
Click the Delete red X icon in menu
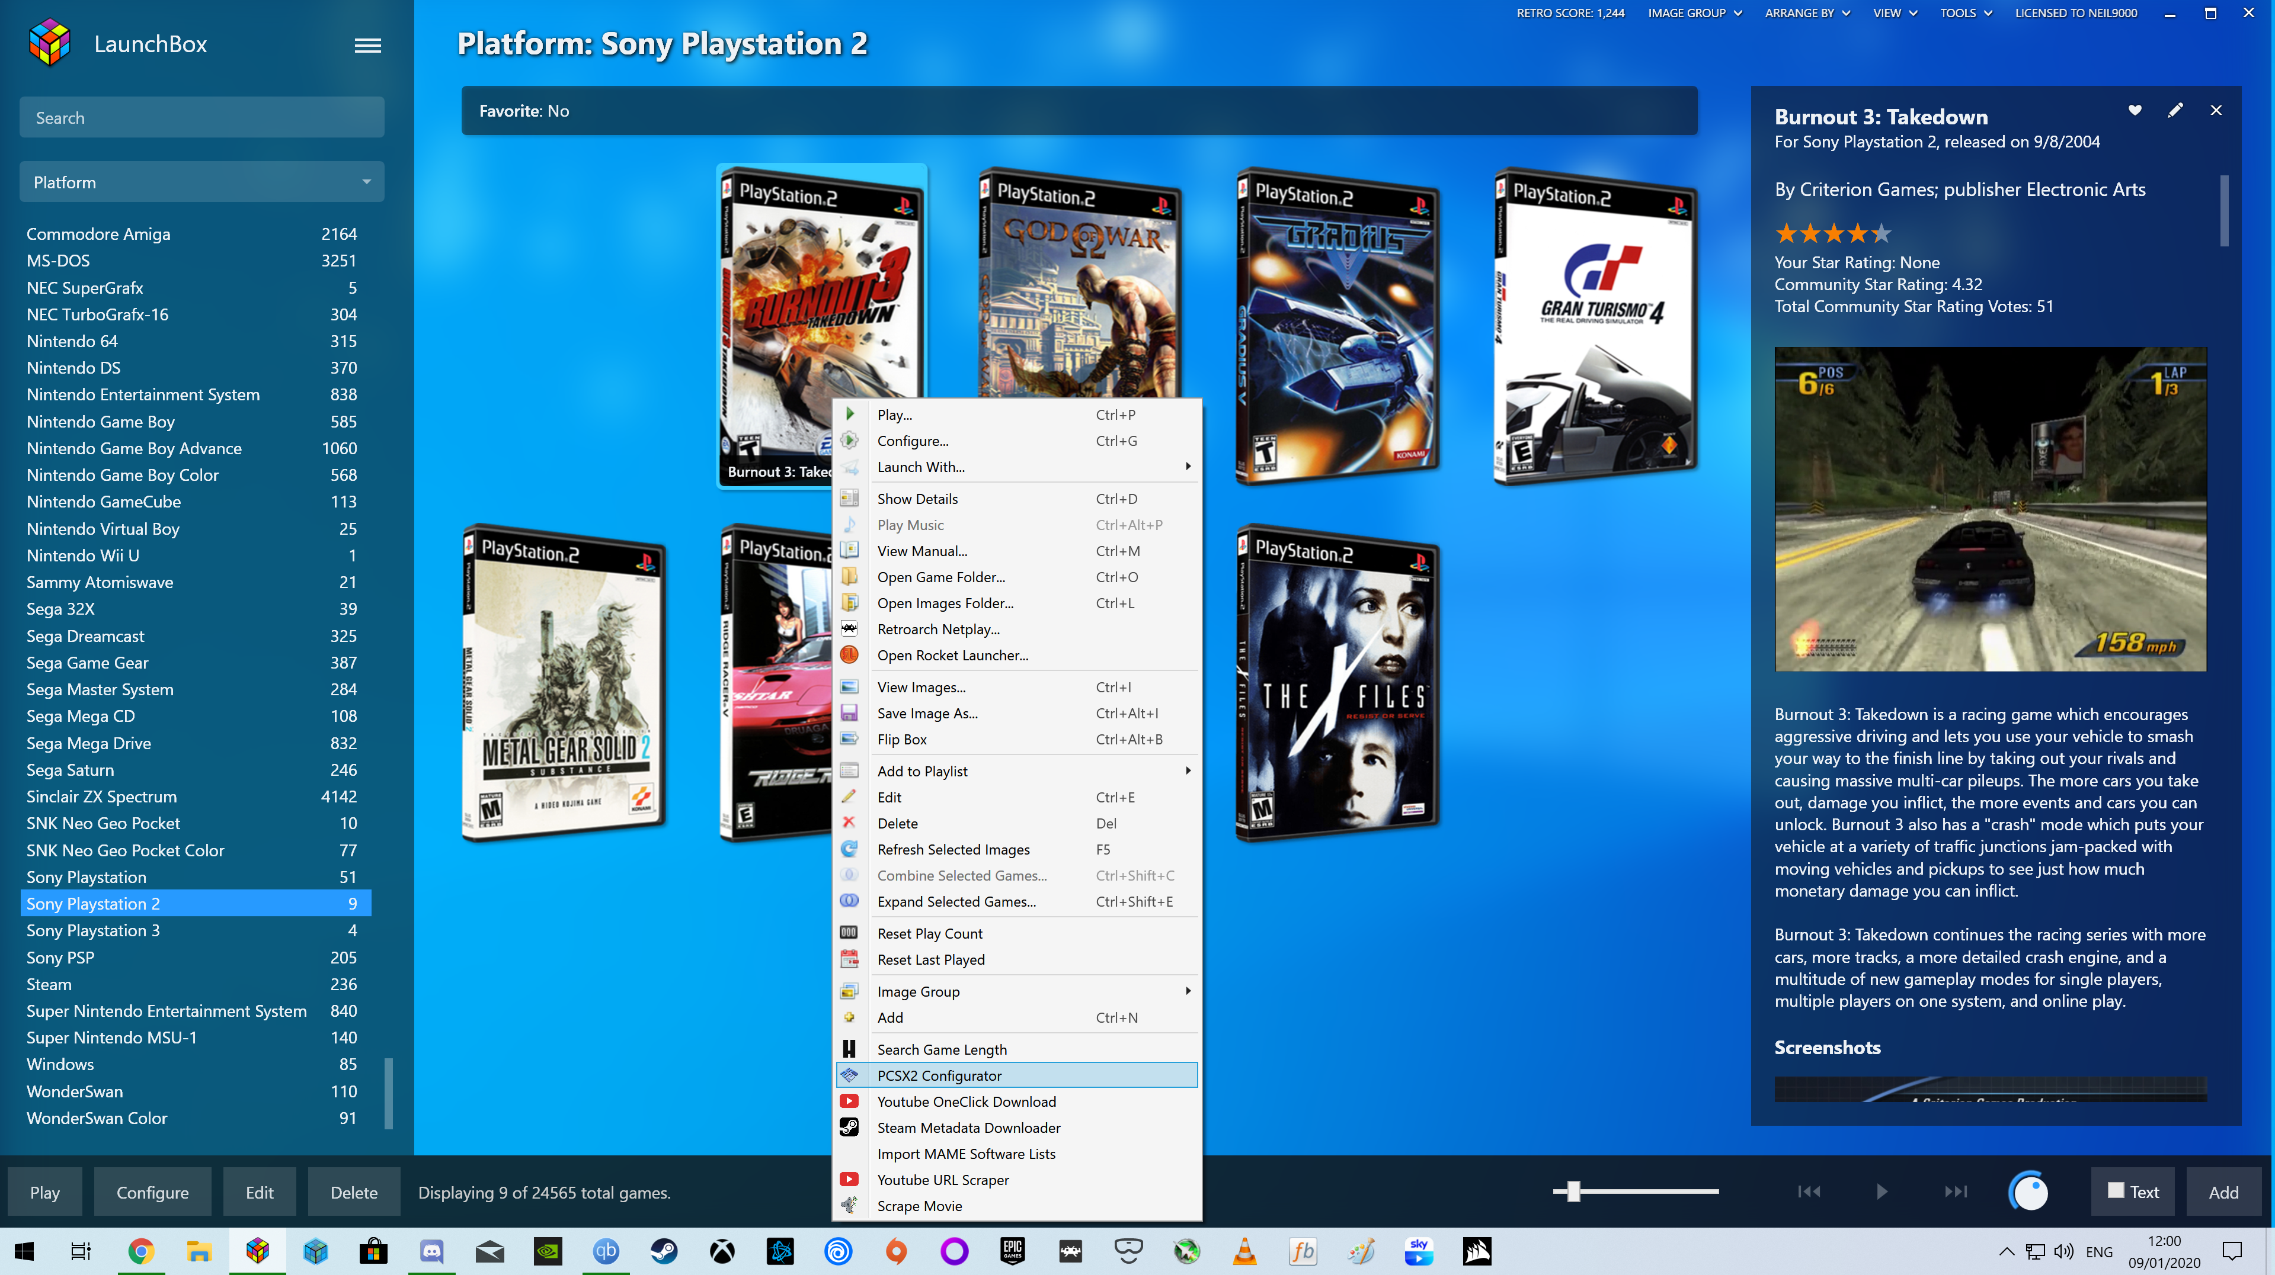849,823
